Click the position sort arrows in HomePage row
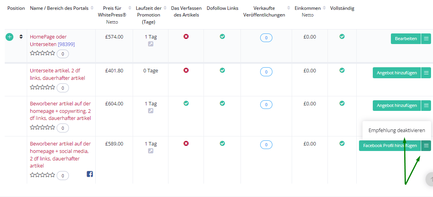Screen dimensions: 433x197 pos(21,37)
